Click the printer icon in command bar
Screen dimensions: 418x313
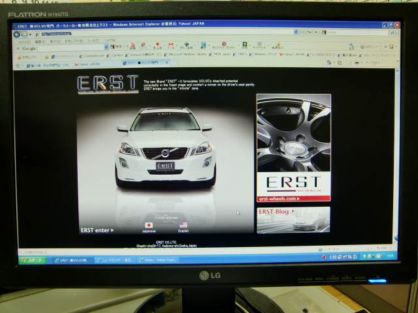point(357,63)
